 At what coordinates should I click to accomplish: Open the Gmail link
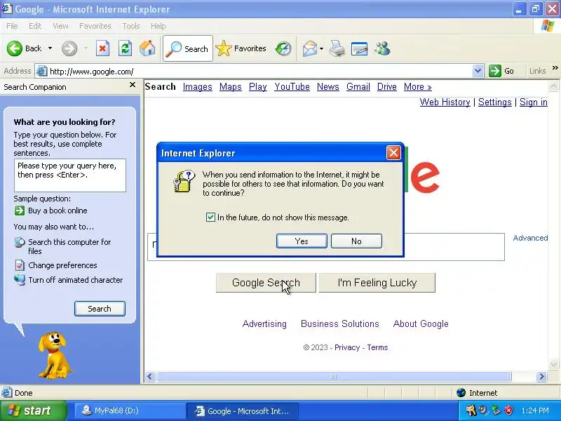click(x=358, y=86)
